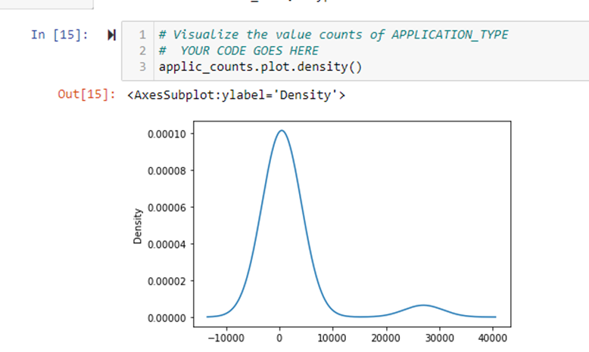Viewport: 589px width, 352px height.
Task: Click the In [15]: cell prompt
Action: point(59,35)
